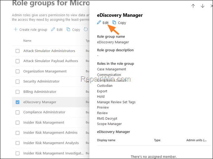Click the Custodian role text
The height and width of the screenshot is (159, 213).
105,86
